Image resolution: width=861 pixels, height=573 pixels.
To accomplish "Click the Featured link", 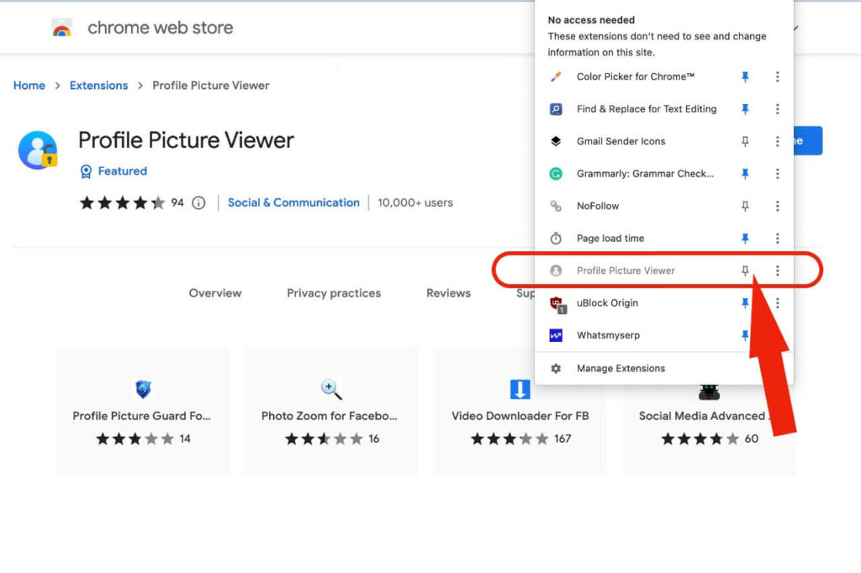I will pos(122,171).
